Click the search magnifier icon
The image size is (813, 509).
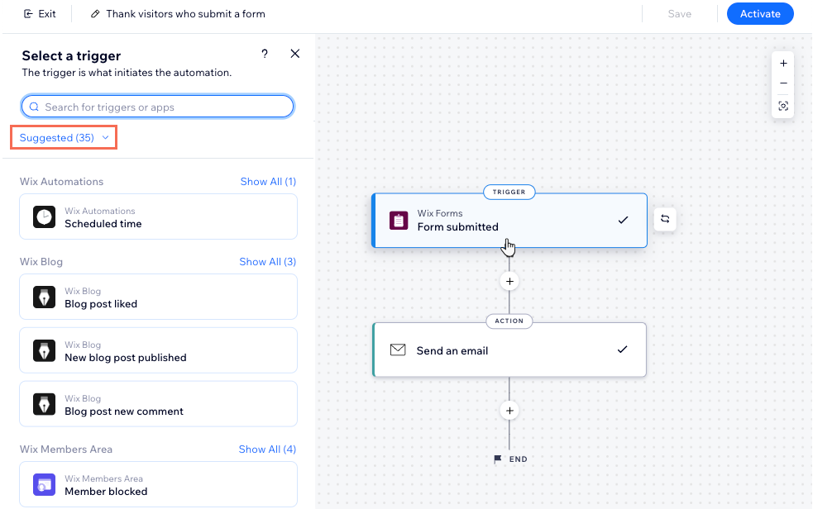pyautogui.click(x=34, y=107)
